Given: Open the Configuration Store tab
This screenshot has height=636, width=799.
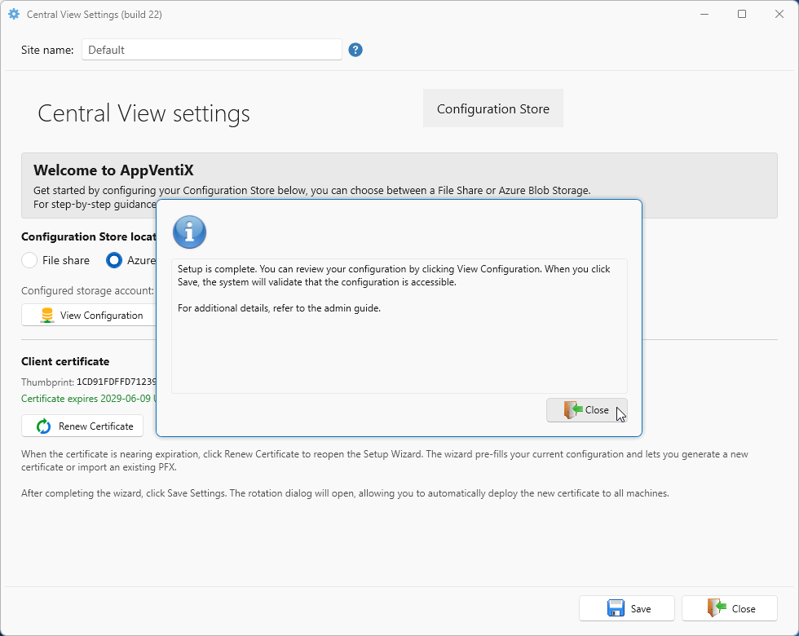Looking at the screenshot, I should point(492,108).
